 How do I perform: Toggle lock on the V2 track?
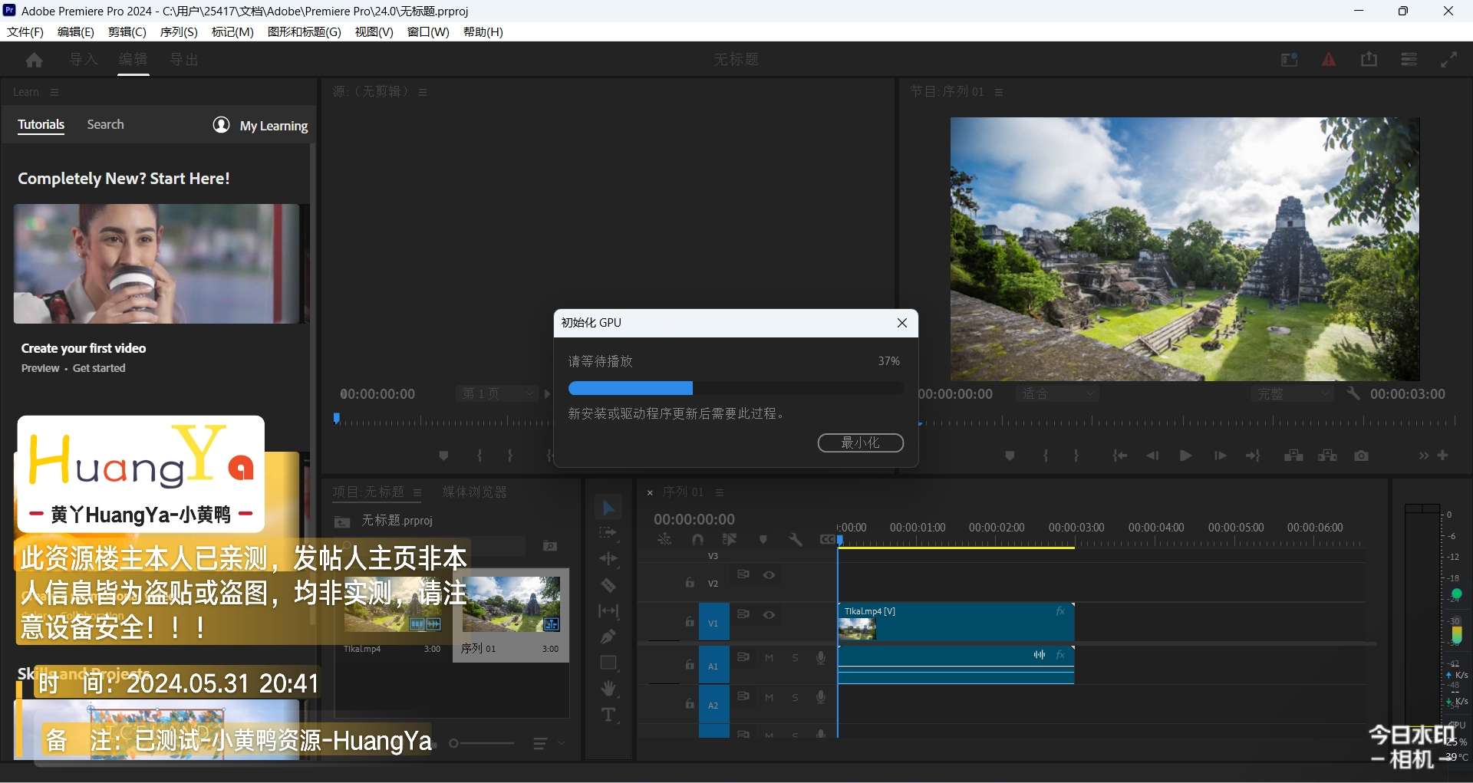pos(690,583)
